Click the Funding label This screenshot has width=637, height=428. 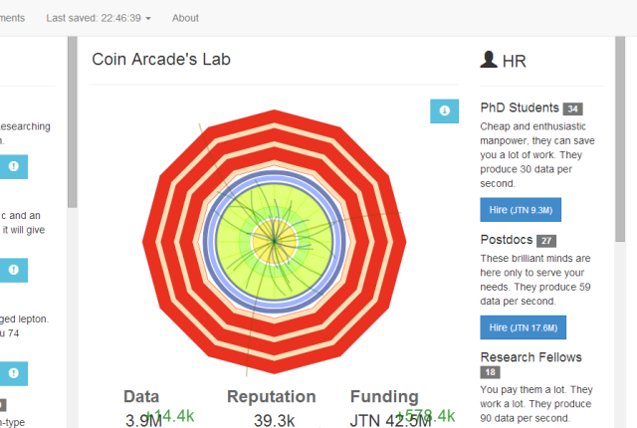point(384,397)
